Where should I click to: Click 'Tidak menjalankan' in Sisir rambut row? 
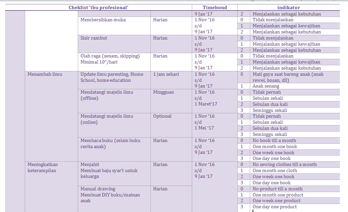tap(273, 38)
